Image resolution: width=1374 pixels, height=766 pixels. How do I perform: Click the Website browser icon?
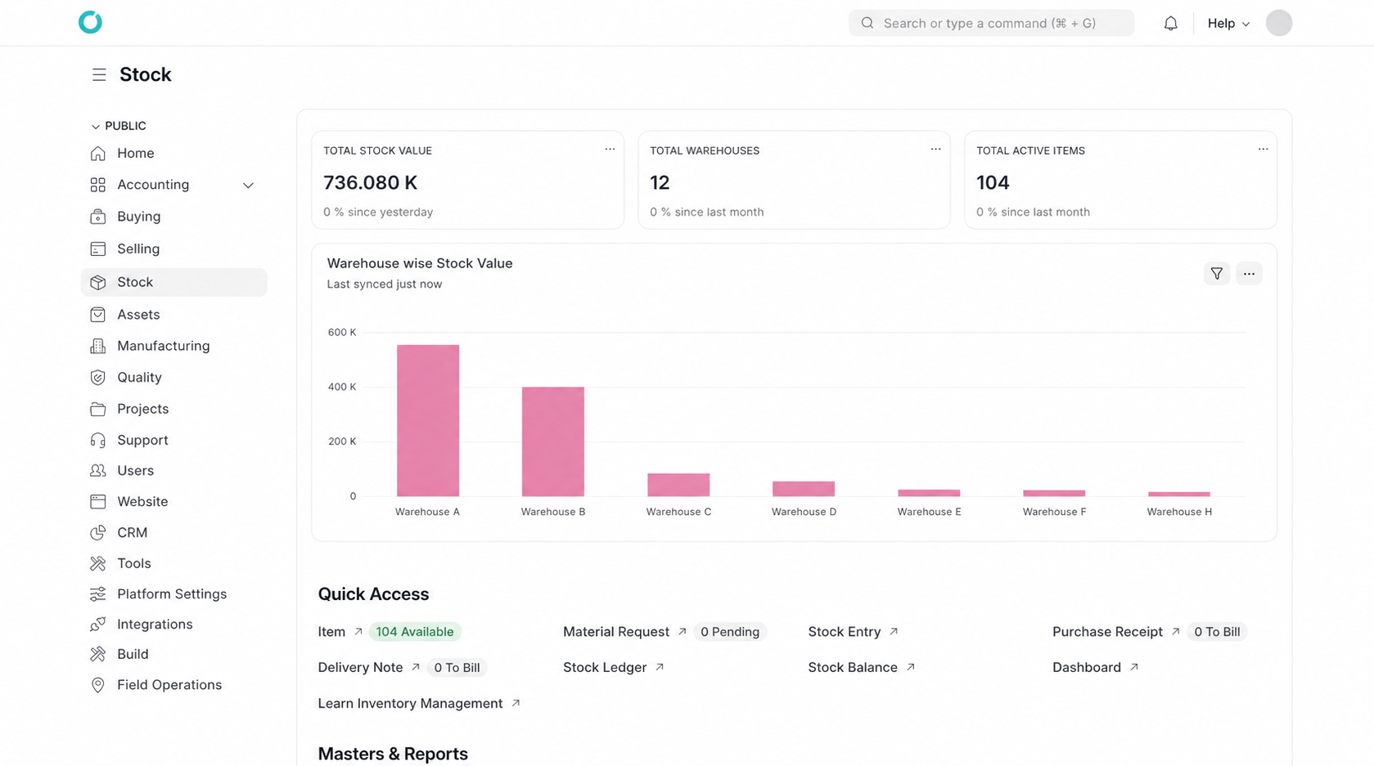(x=98, y=501)
